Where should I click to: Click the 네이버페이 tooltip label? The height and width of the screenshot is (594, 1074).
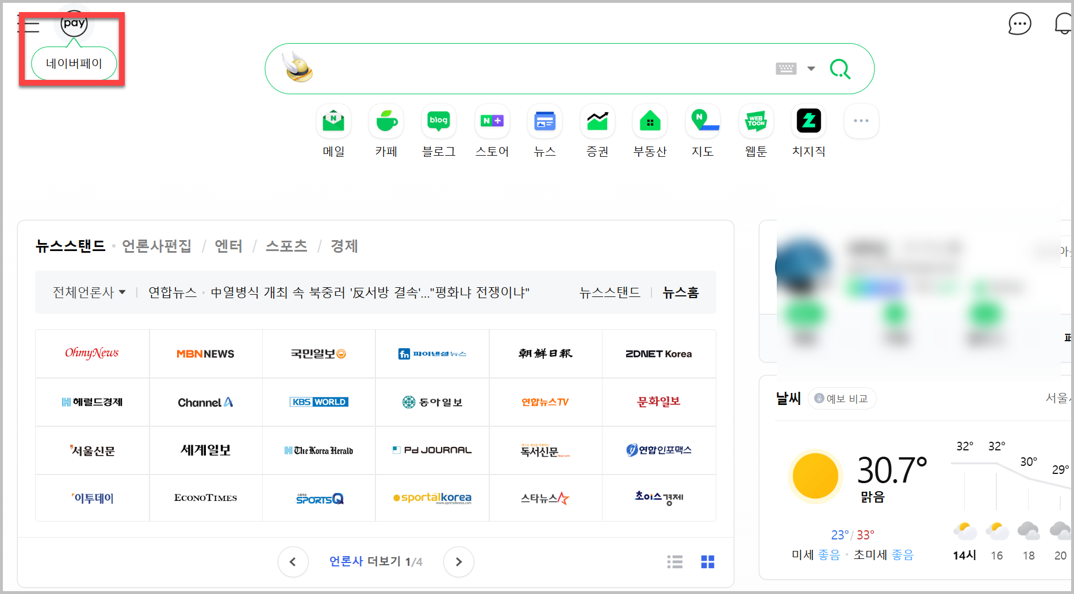tap(74, 63)
